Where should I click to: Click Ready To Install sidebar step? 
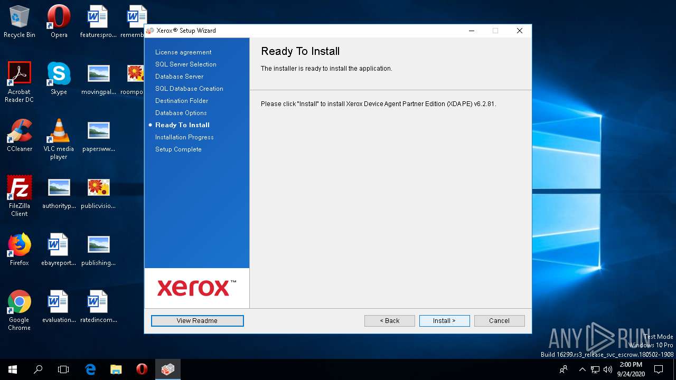[x=182, y=125]
